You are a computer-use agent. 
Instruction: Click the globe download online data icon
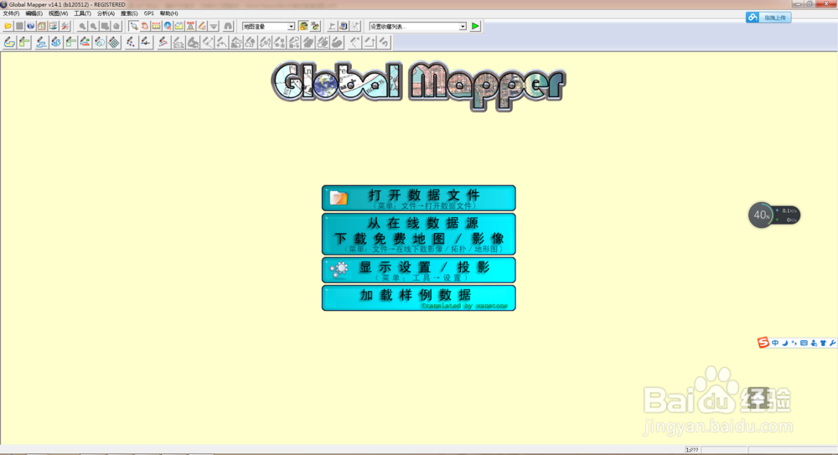31,26
